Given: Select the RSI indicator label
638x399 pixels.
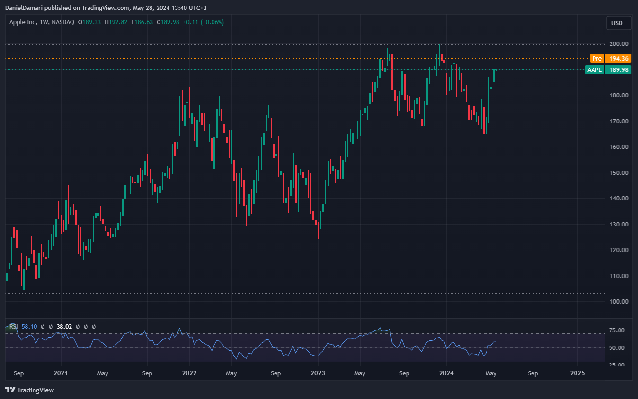Looking at the screenshot, I should coord(13,326).
